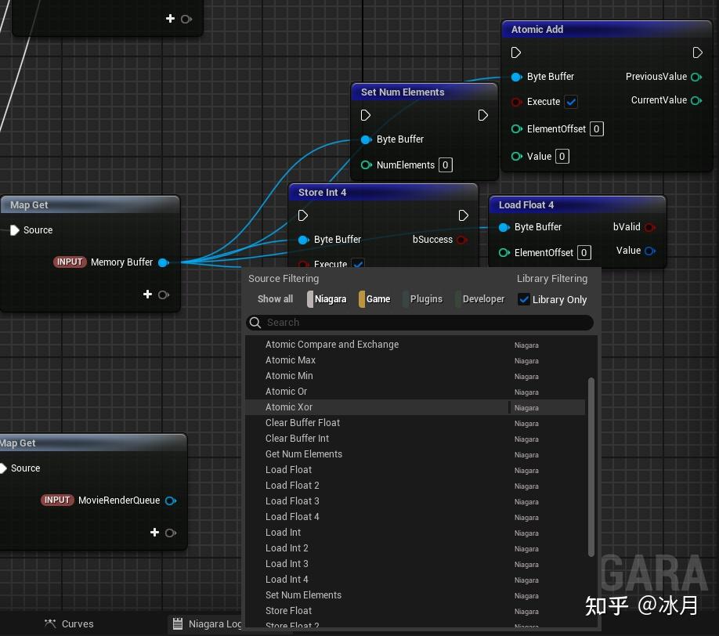Click the Show all filter button

click(275, 299)
